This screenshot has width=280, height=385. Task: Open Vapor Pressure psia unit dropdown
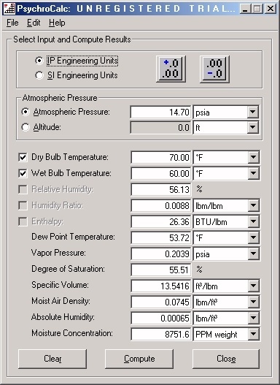click(x=253, y=254)
